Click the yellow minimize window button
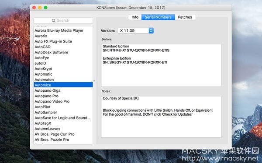This screenshot has height=163, width=262. tap(40, 8)
